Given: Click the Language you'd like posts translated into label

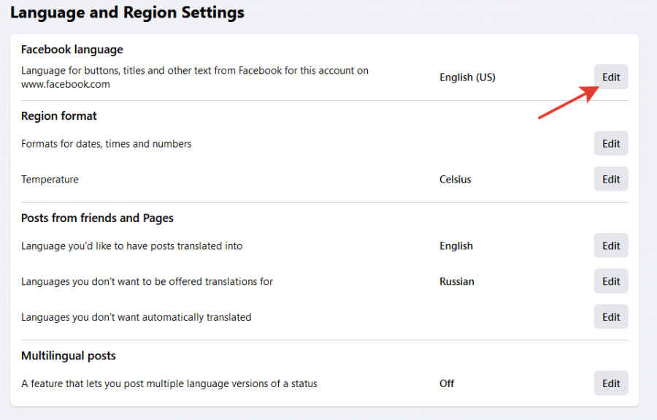Looking at the screenshot, I should click(131, 246).
